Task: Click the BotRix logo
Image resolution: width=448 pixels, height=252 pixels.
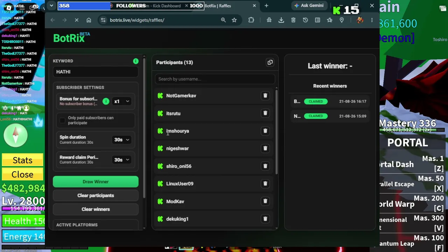Action: (71, 37)
